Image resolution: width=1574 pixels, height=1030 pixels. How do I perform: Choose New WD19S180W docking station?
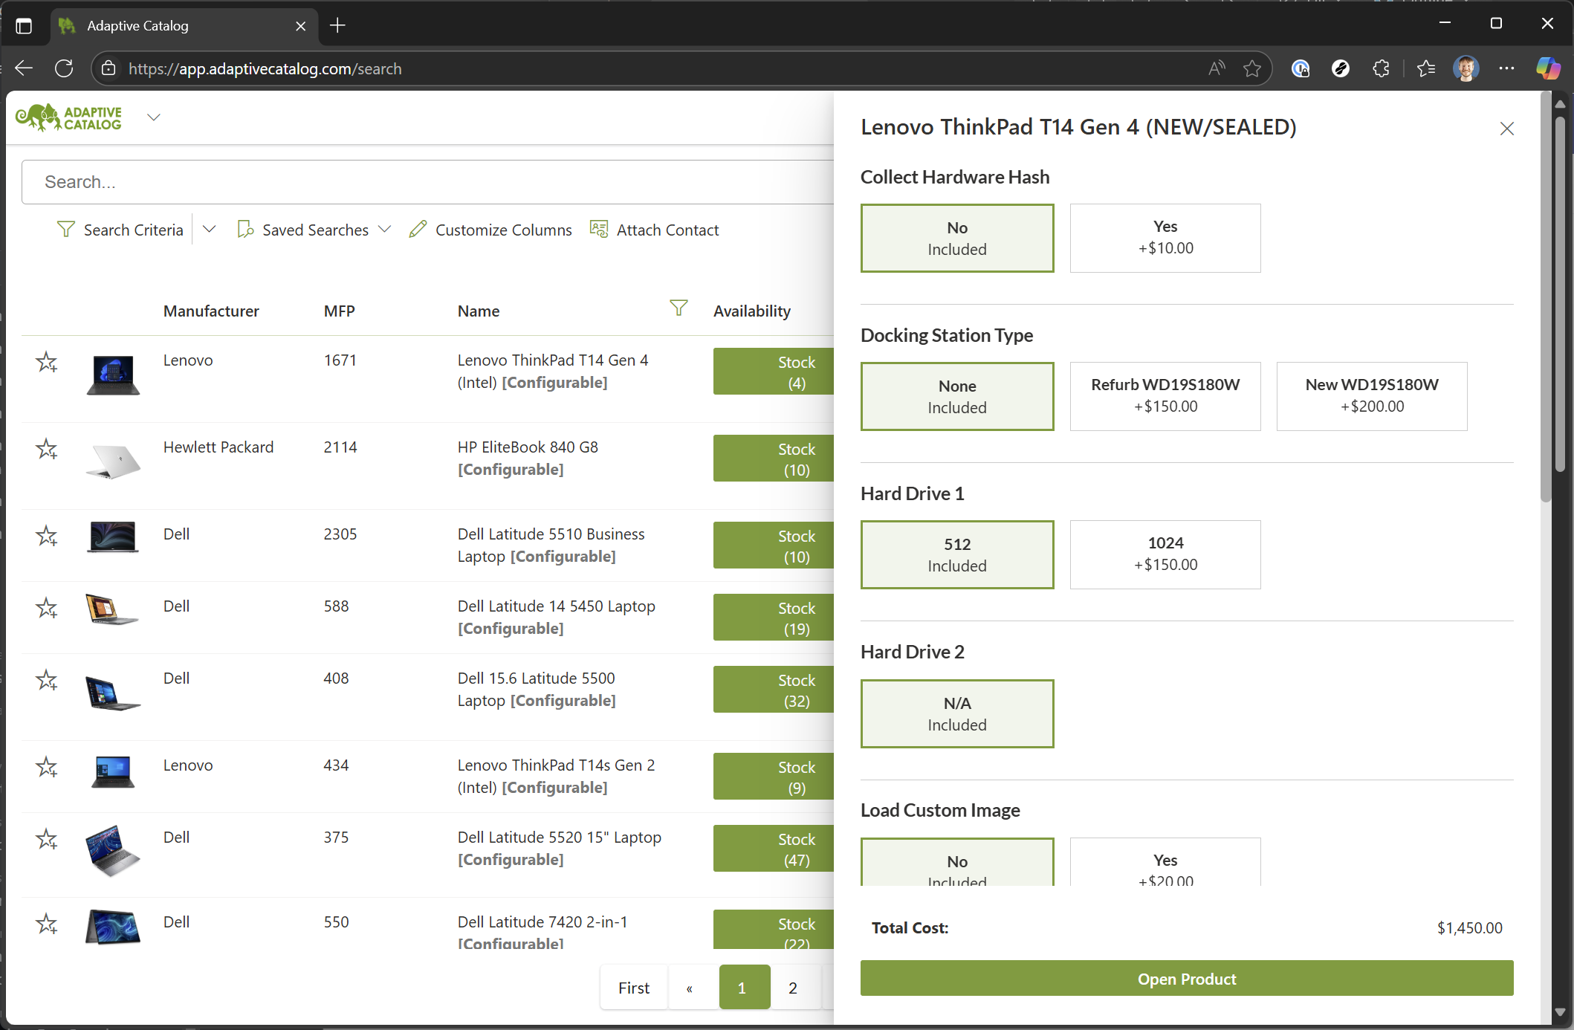click(1372, 396)
